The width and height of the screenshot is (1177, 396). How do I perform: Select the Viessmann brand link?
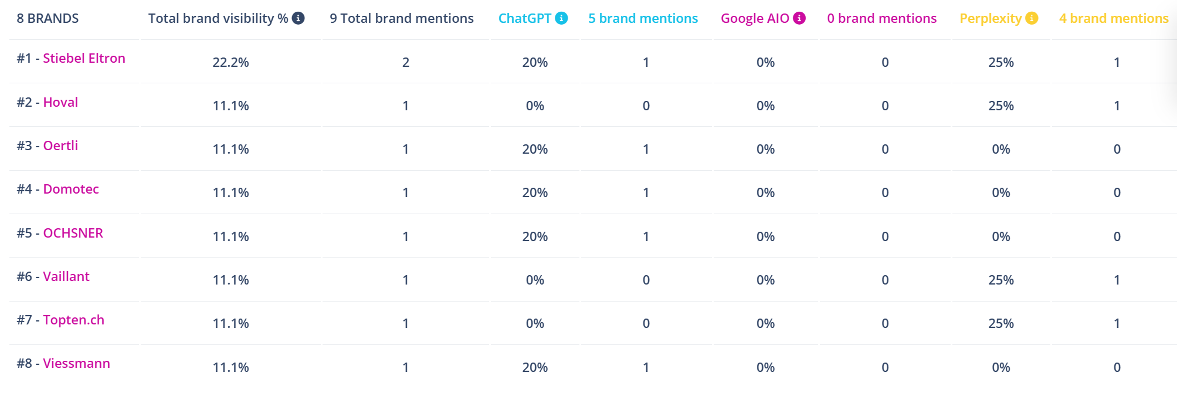click(76, 363)
